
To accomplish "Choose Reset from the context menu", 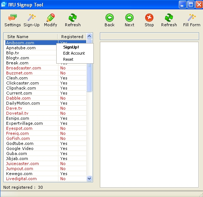I will 68,59.
